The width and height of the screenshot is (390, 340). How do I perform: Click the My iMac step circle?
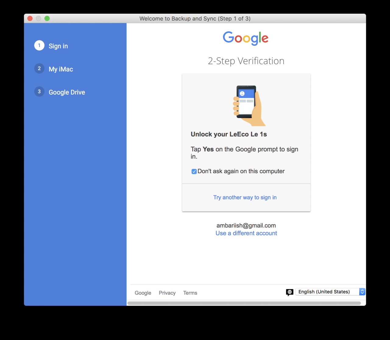39,69
